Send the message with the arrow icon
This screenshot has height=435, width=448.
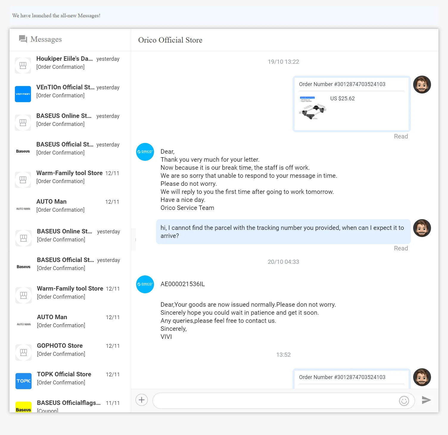[427, 400]
